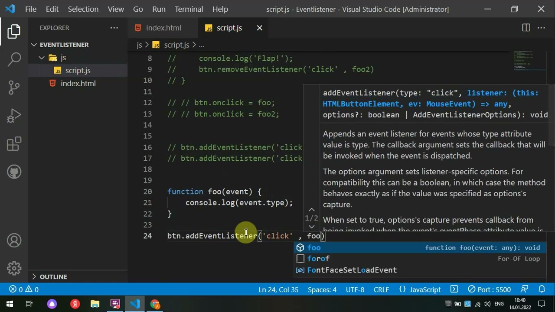555x312 pixels.
Task: Show previous signature overload arrow
Action: point(311,210)
